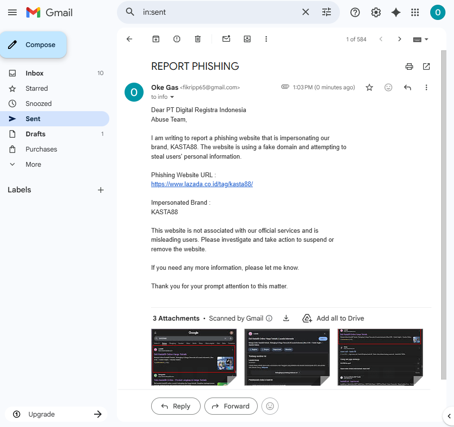454x427 pixels.
Task: Click the Forward button
Action: click(231, 406)
